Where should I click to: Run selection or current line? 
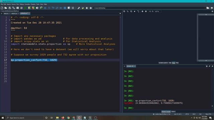pyautogui.click(x=37, y=8)
